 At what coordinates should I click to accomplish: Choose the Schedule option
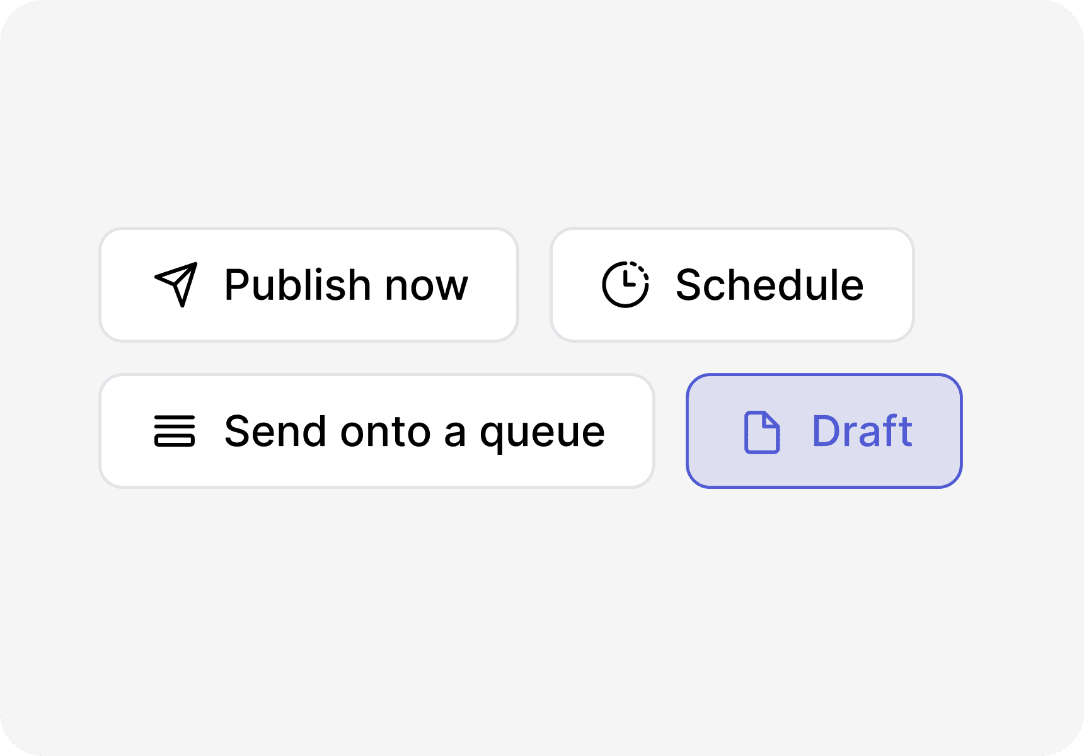coord(732,285)
